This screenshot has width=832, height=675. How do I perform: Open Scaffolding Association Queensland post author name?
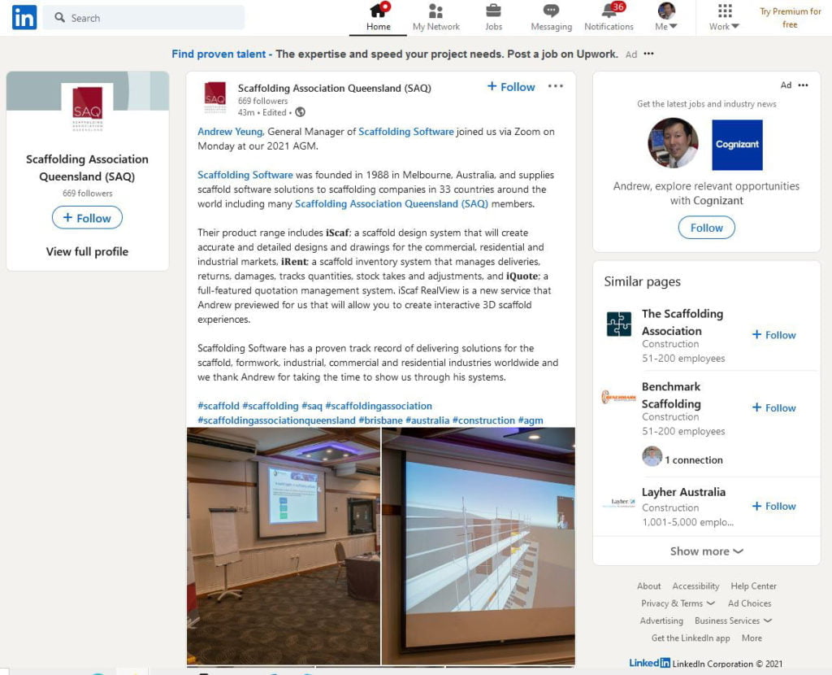pyautogui.click(x=334, y=88)
